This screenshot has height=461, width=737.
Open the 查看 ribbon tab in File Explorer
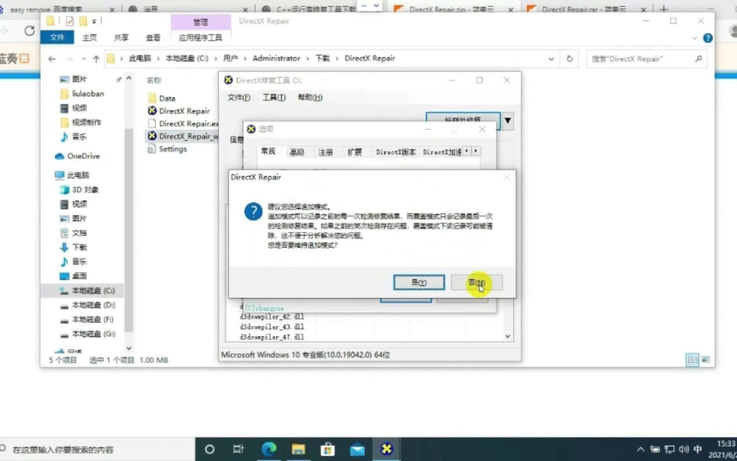[153, 38]
